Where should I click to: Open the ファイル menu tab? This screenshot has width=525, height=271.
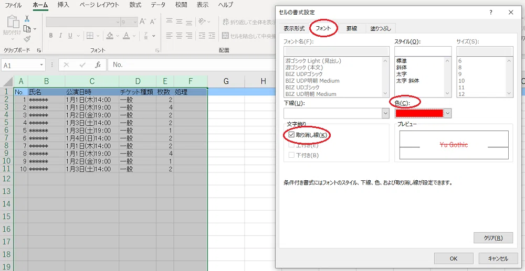pyautogui.click(x=14, y=5)
